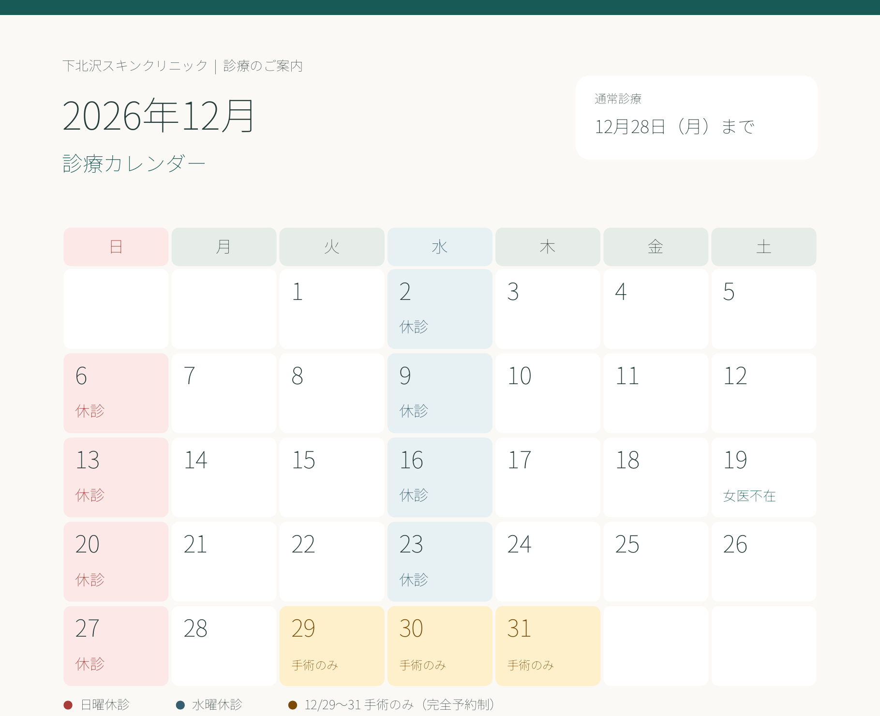The image size is (880, 716).
Task: Select the date cell numbered 10
Action: point(548,393)
